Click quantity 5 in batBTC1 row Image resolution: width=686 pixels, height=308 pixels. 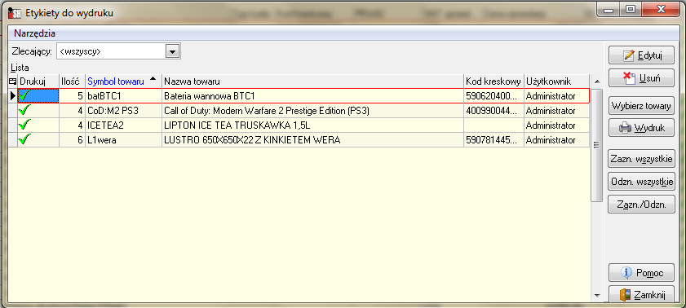coord(72,95)
